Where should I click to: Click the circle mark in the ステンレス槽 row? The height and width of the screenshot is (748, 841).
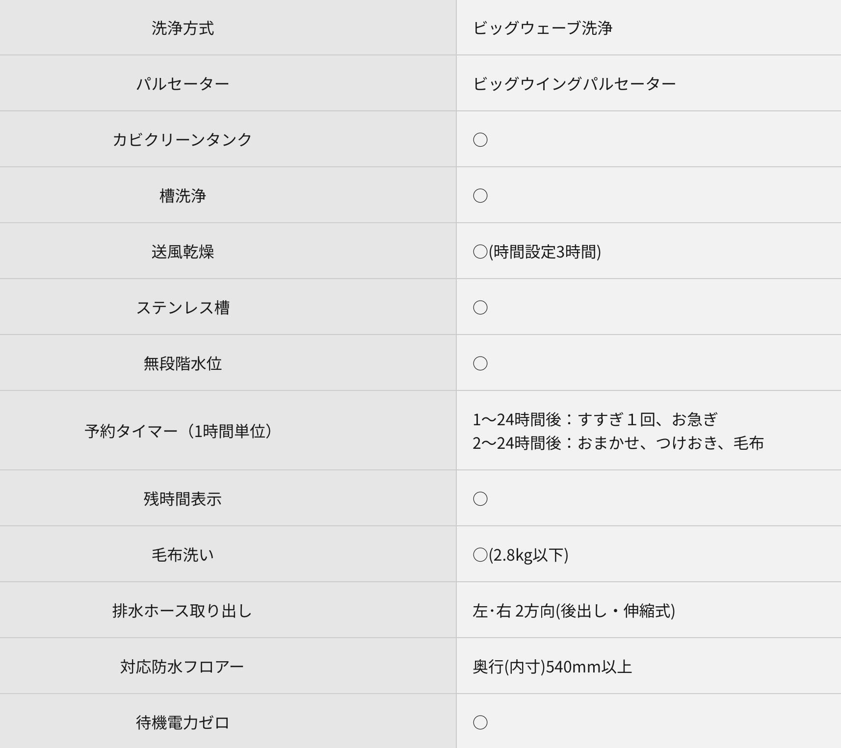(x=480, y=308)
